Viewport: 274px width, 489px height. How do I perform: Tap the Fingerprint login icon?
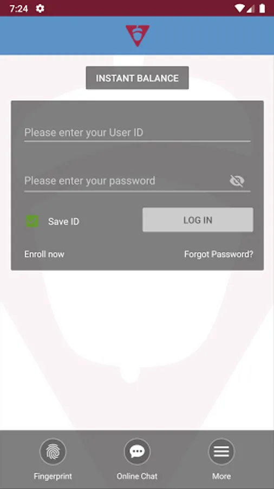pos(53,452)
